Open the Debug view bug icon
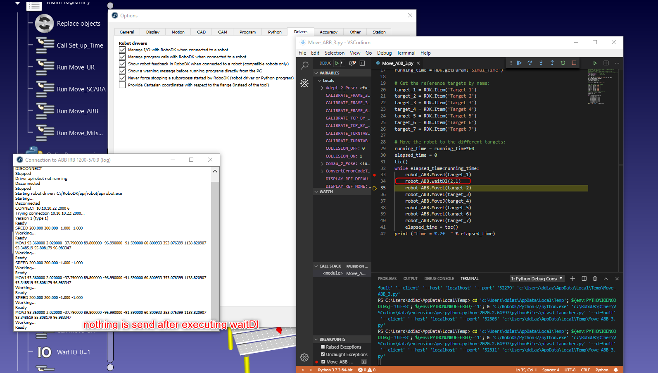The width and height of the screenshot is (658, 373). pyautogui.click(x=304, y=83)
